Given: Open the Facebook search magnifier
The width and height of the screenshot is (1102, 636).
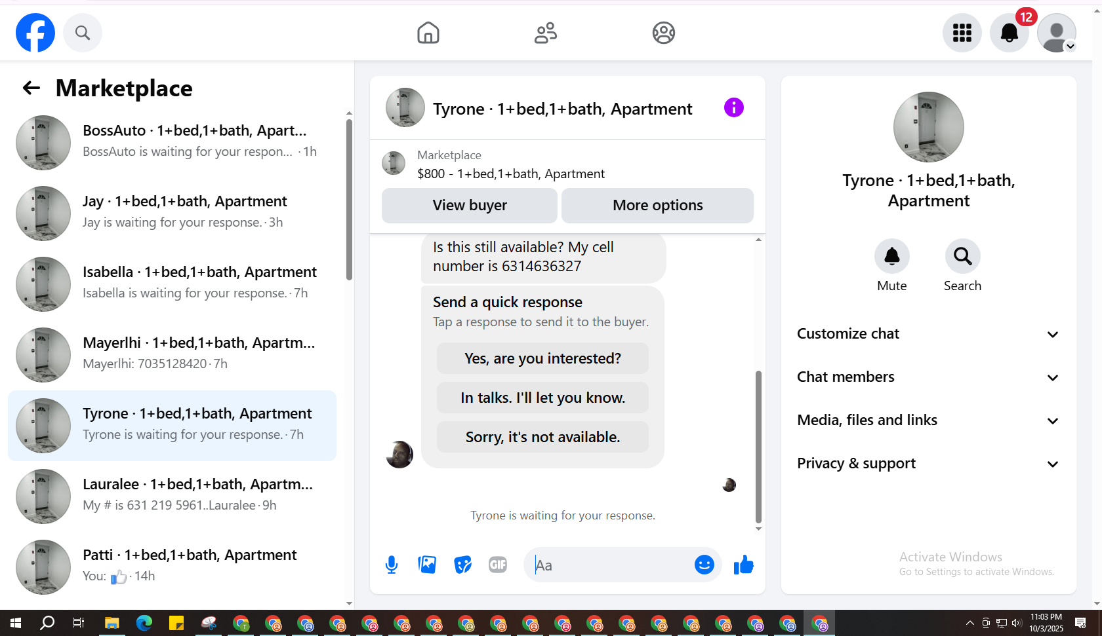Looking at the screenshot, I should click(x=83, y=33).
